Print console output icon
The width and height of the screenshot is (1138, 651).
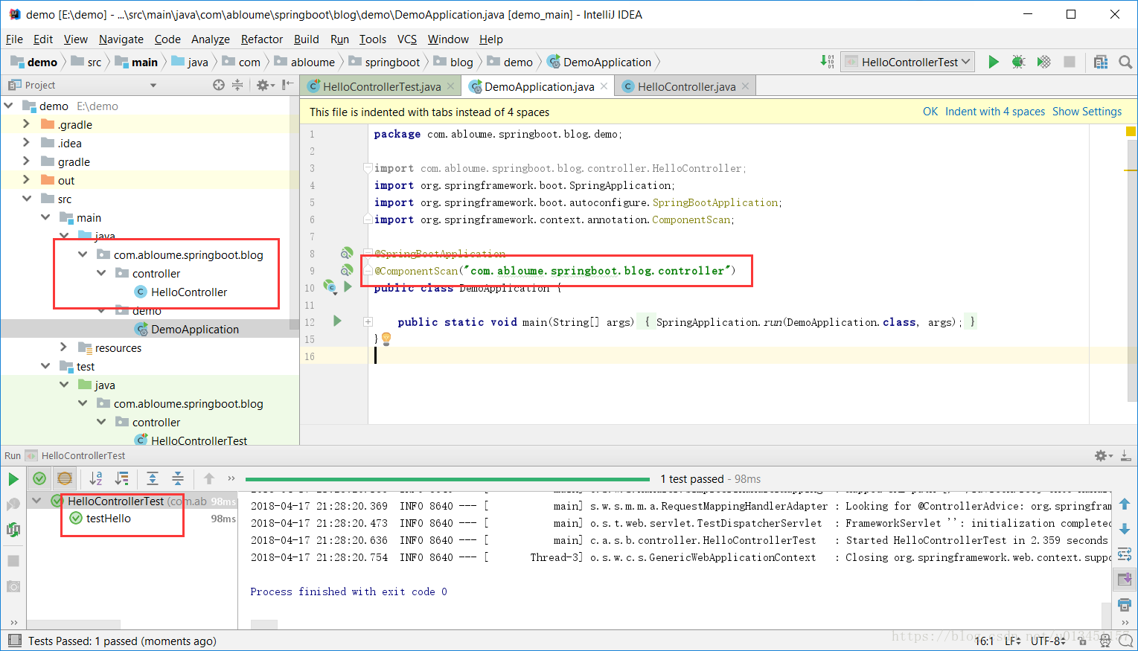(x=1125, y=604)
